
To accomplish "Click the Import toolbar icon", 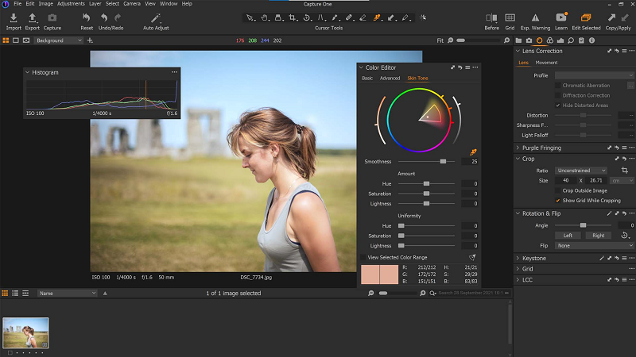I will (x=14, y=17).
